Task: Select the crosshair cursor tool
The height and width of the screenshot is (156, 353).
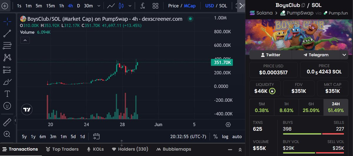Action: (7, 21)
